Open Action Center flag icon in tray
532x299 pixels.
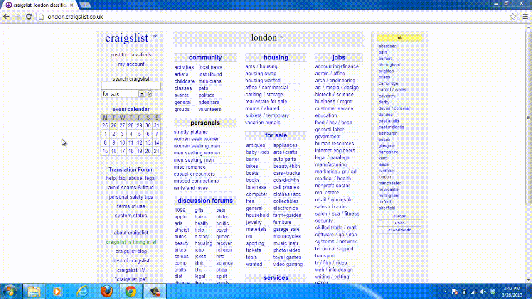[455, 292]
